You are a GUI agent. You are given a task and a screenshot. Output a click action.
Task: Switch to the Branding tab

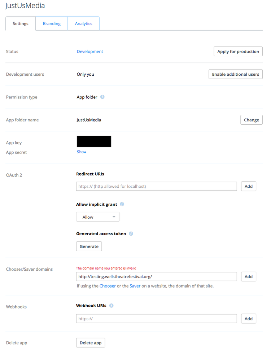[x=51, y=23]
